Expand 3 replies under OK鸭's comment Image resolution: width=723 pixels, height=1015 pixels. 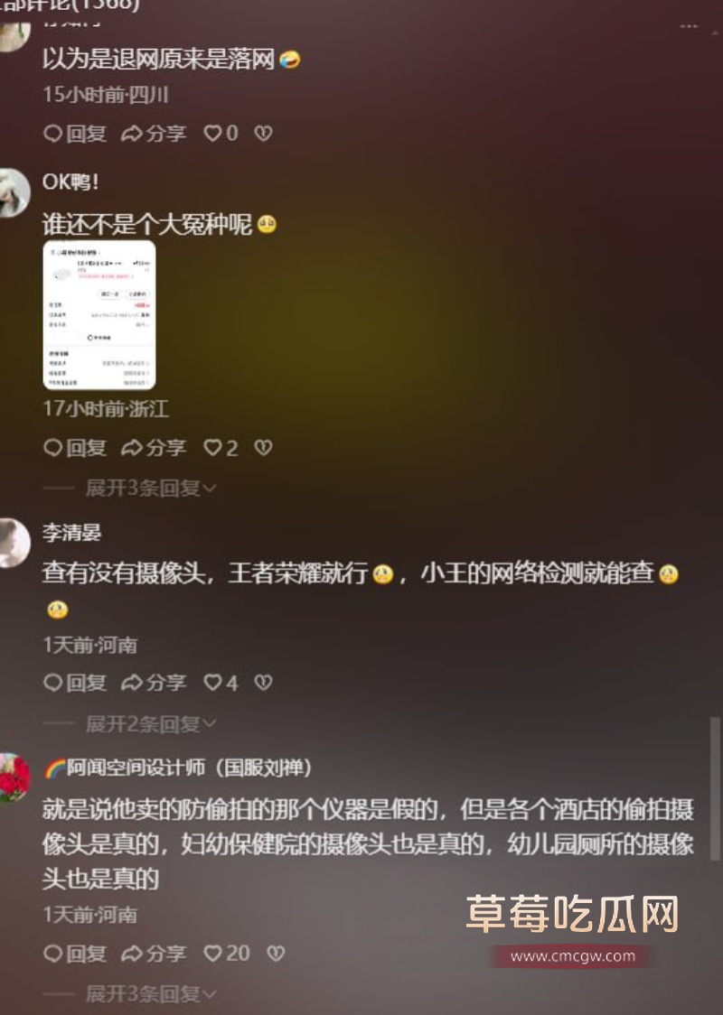(151, 488)
